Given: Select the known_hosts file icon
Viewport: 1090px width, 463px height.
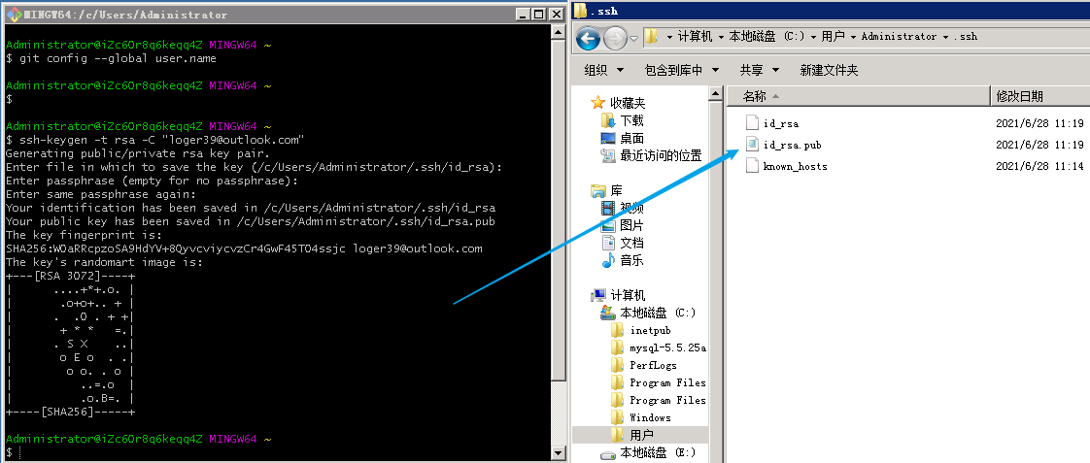Looking at the screenshot, I should (752, 165).
